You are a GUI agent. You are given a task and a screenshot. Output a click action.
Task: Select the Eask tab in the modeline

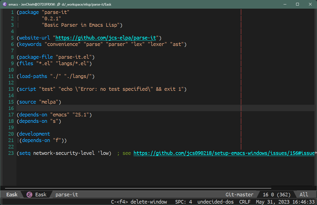tap(12, 194)
